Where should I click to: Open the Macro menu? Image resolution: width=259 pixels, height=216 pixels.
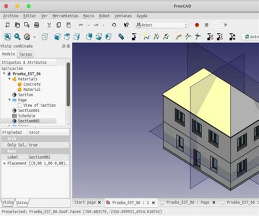pyautogui.click(x=89, y=16)
